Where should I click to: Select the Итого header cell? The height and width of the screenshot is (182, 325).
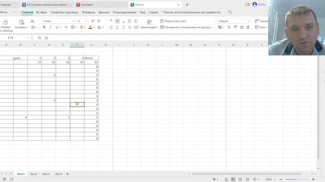[x=91, y=58]
